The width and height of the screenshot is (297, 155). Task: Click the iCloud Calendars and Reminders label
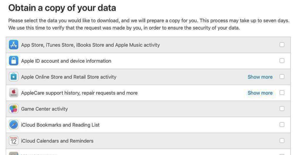[x=57, y=141]
